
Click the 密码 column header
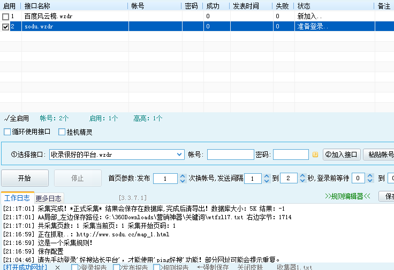tap(192, 6)
